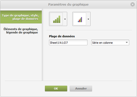Screen dimensions: 137x97
Task: Click the Paramètres du graphique title bar
Action: pyautogui.click(x=68, y=5)
